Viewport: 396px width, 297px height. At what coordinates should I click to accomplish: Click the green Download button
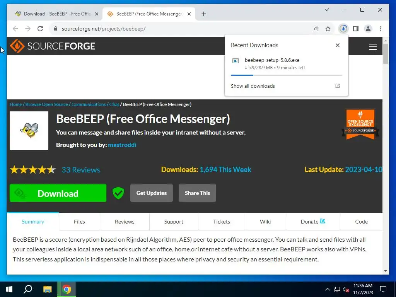pyautogui.click(x=58, y=193)
